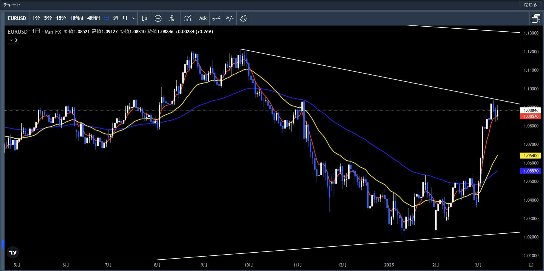Click the eraser clear drawings icon
This screenshot has width=544, height=271.
[x=243, y=18]
